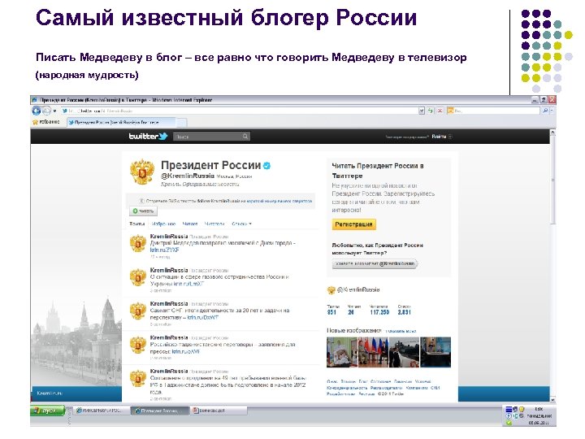
Task: Open the third recent image thumbnail
Action: click(404, 352)
